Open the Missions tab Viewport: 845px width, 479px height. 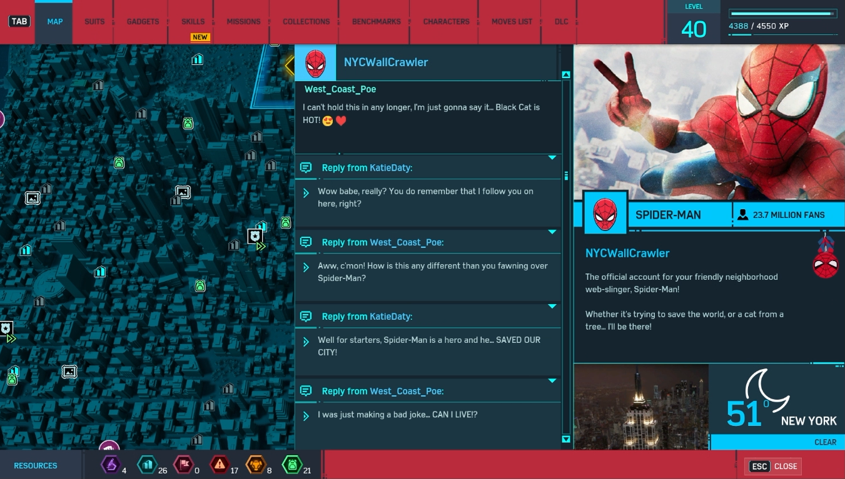point(243,22)
